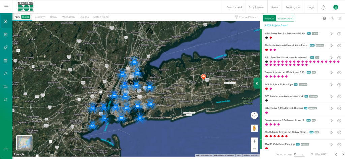
Task: Open the Employees page
Action: coord(256,7)
